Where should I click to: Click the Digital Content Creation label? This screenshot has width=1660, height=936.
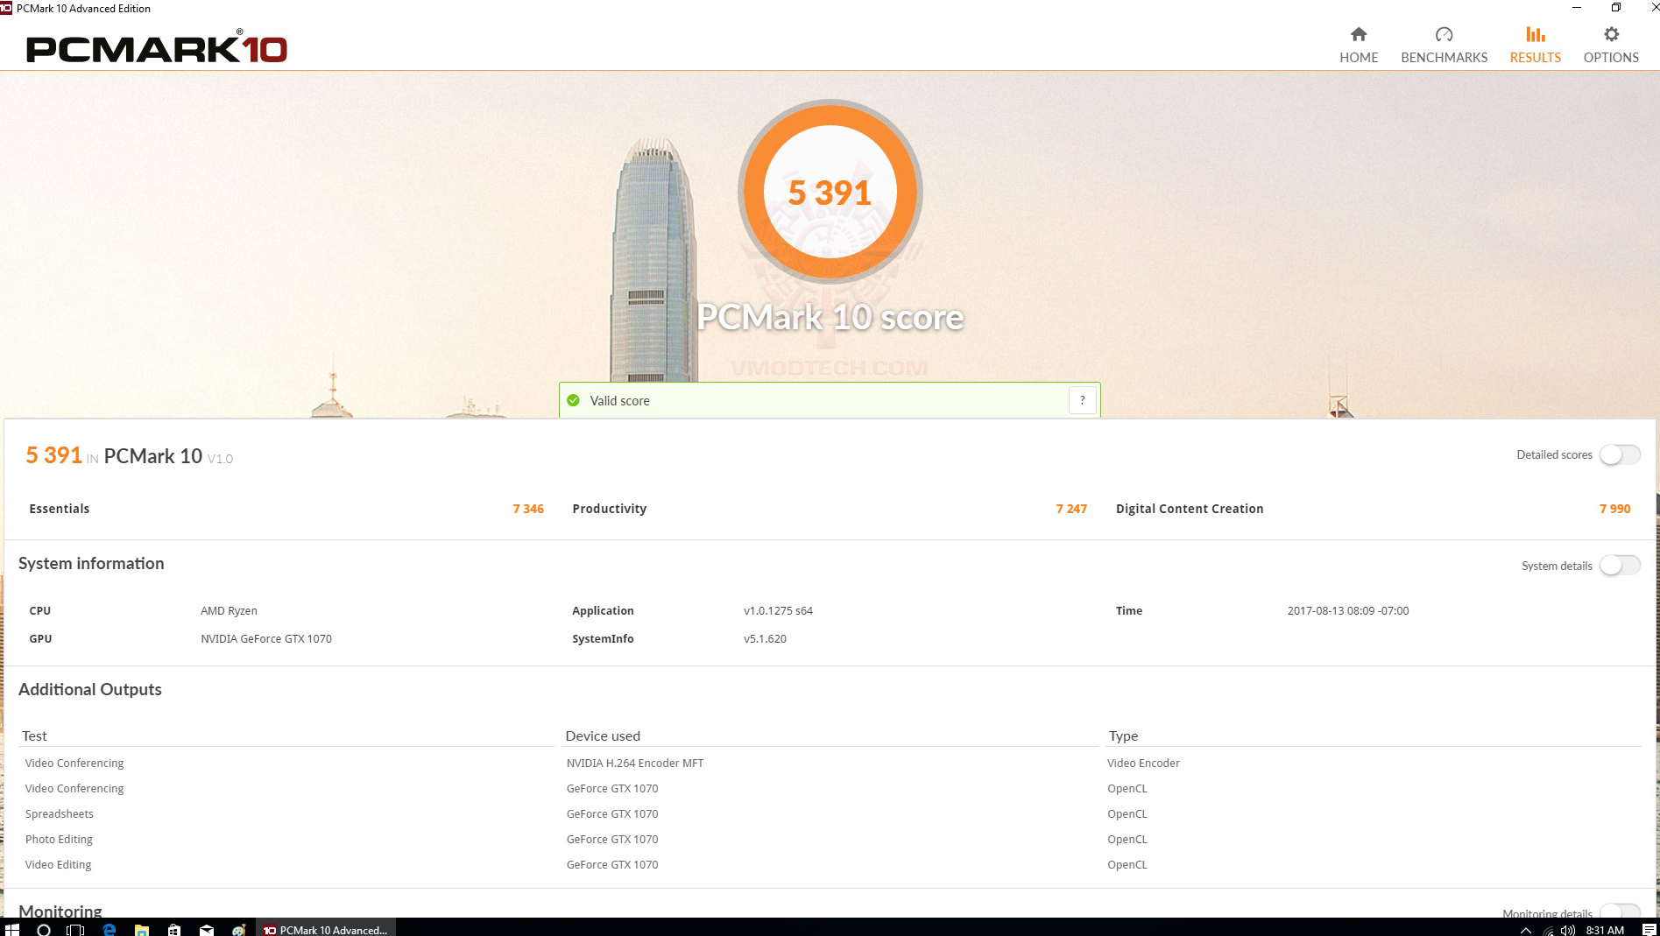[1190, 509]
